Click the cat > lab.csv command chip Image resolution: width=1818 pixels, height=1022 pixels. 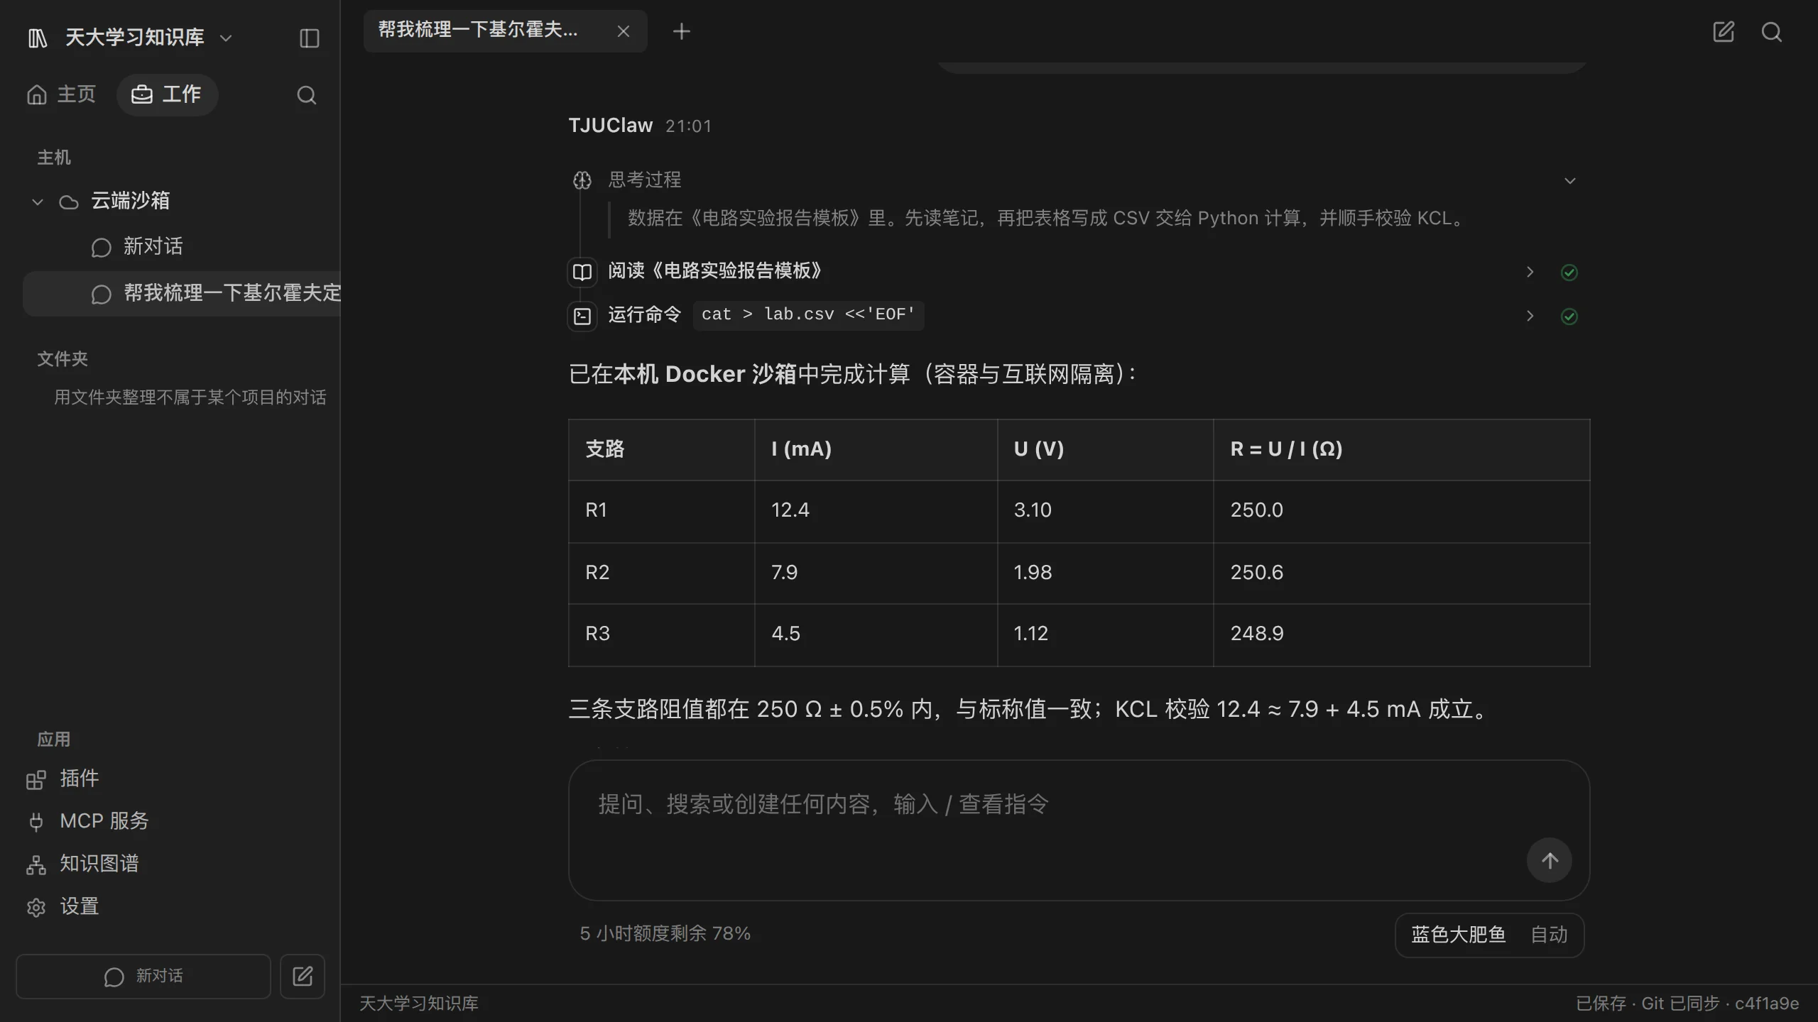(x=808, y=314)
